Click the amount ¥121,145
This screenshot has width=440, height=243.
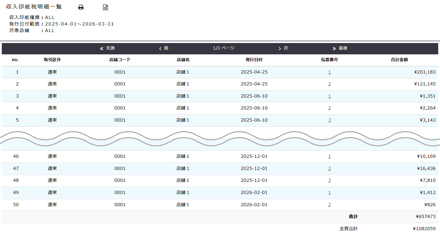click(x=425, y=84)
